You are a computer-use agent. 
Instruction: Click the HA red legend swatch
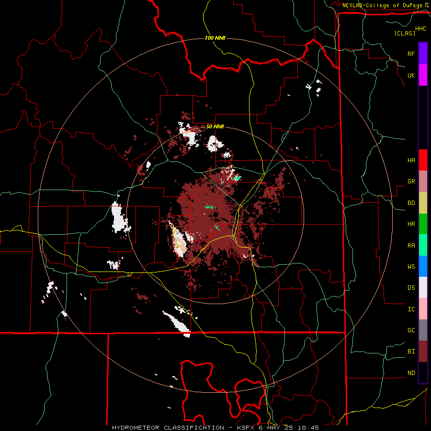[x=423, y=160]
